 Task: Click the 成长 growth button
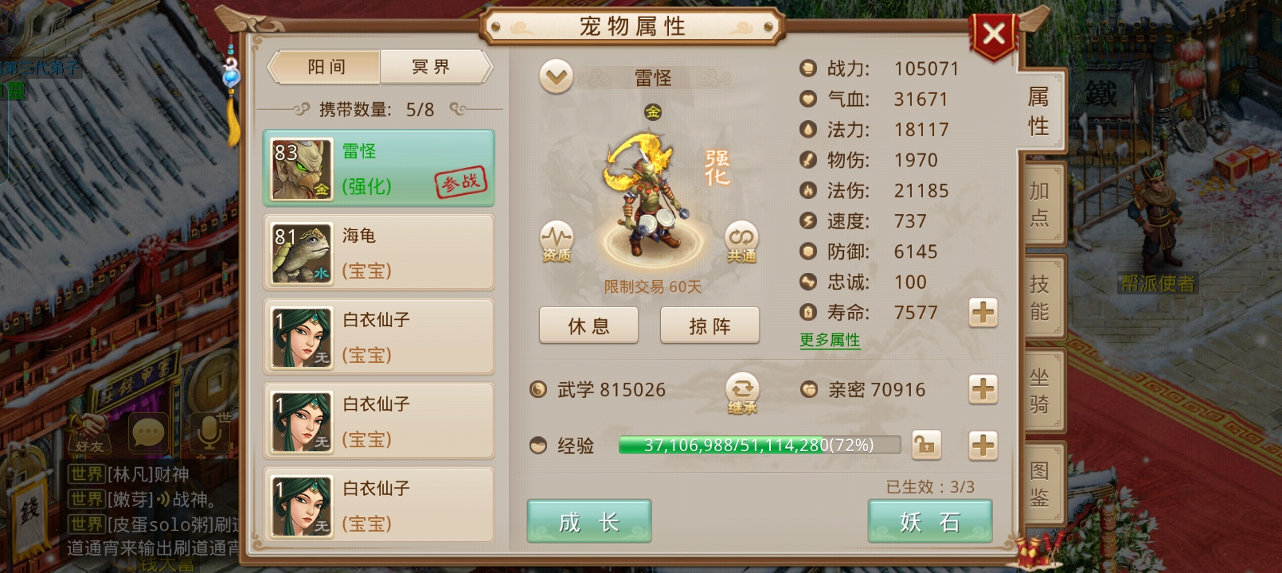pos(589,521)
